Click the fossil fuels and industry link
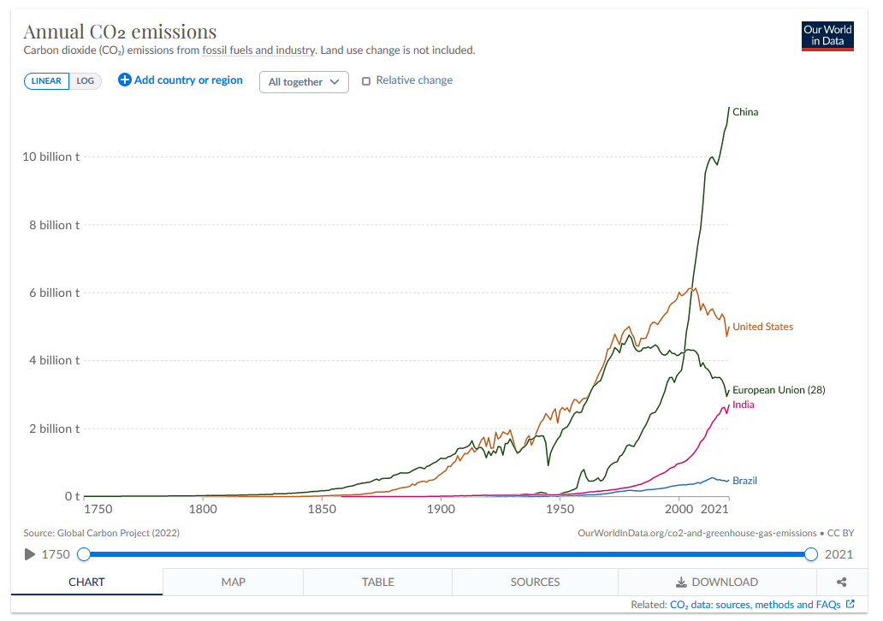Image resolution: width=883 pixels, height=621 pixels. 258,50
